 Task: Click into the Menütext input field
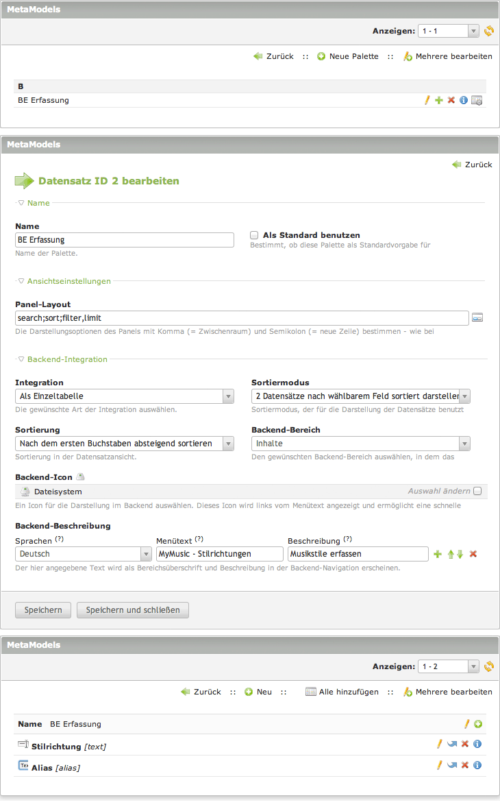[219, 554]
